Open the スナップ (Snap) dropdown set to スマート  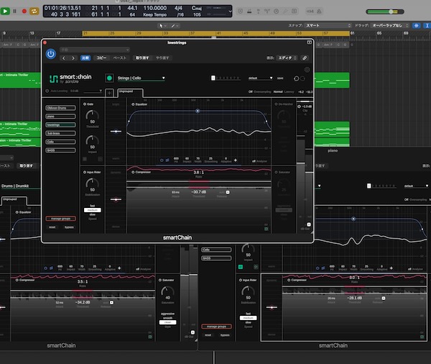pyautogui.click(x=328, y=25)
